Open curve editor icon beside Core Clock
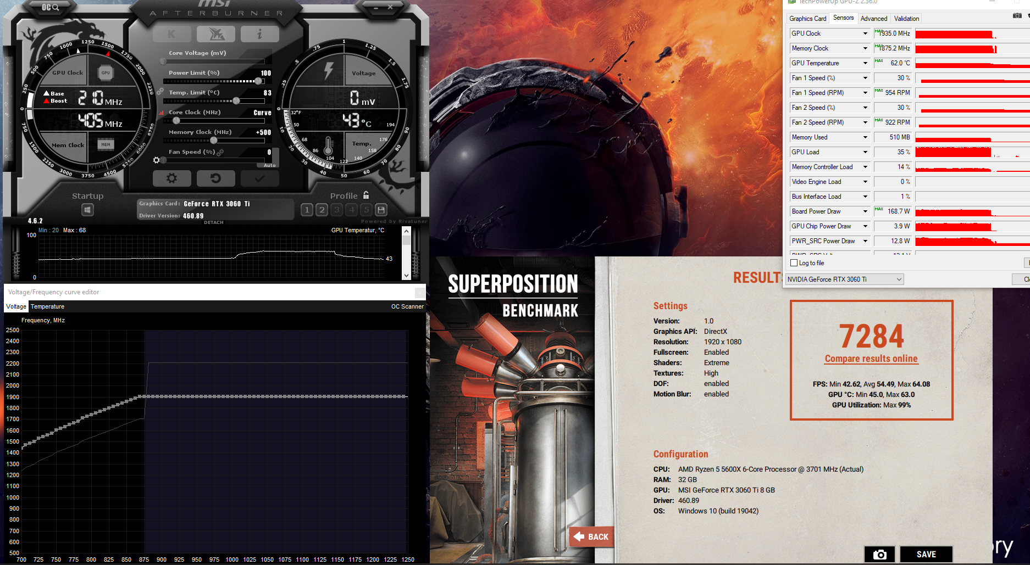1030x565 pixels. click(162, 113)
